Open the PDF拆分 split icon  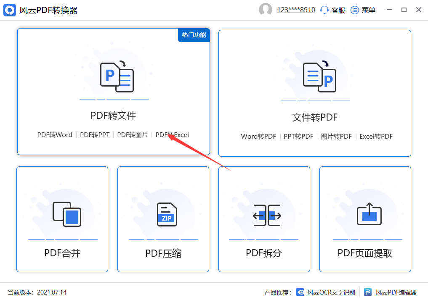coord(267,215)
